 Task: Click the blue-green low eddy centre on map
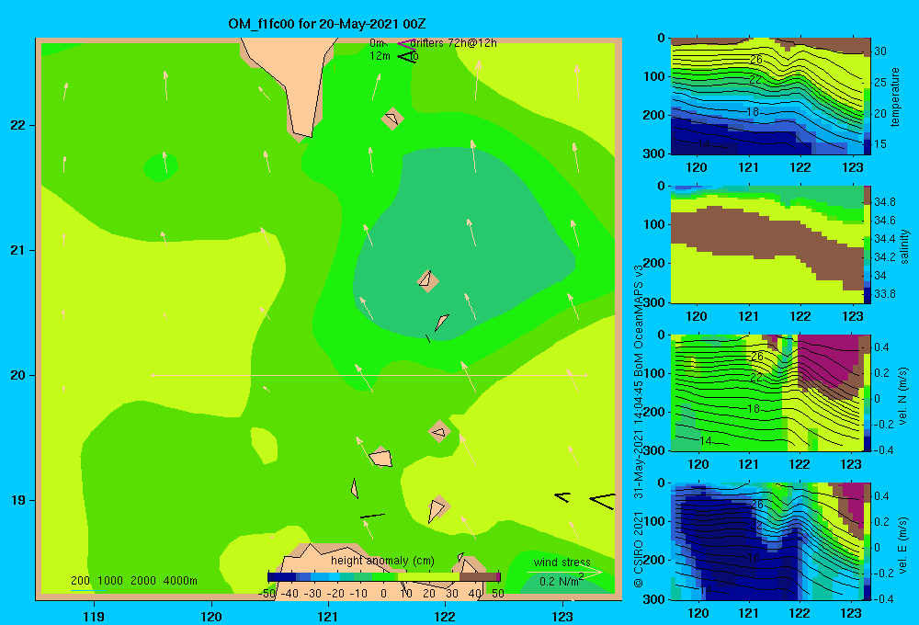tap(463, 244)
